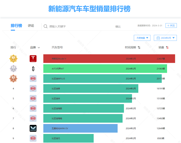Click the blue 五菱宏光MINI EV bar
The height and width of the screenshot is (143, 181).
[80, 128]
